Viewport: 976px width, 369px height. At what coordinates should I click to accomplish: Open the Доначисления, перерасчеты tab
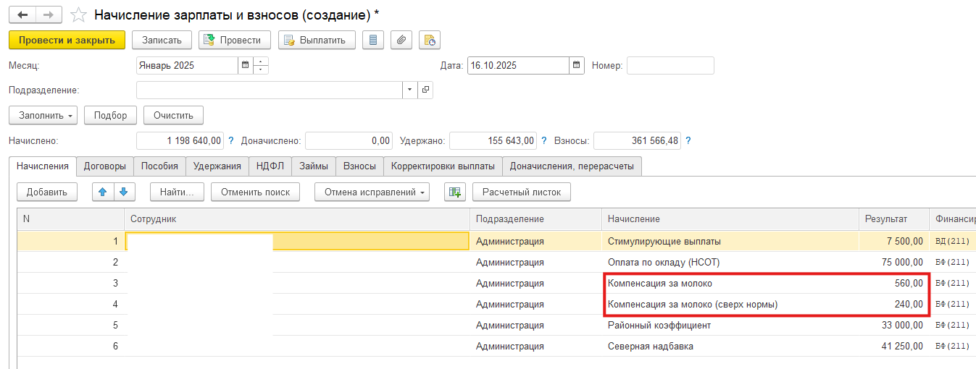572,166
